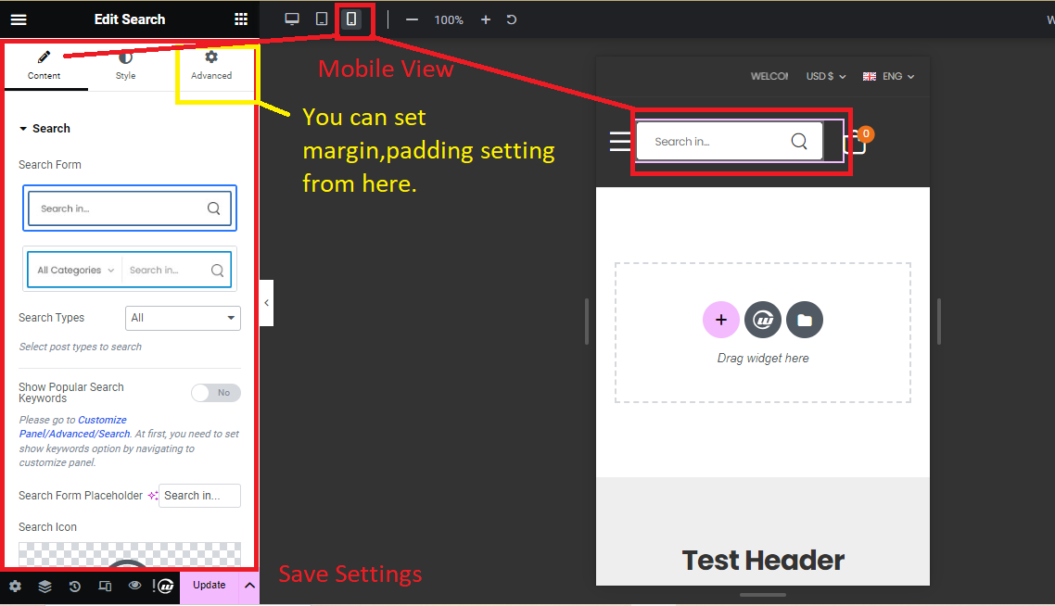Click the WELCO! text in top bar
This screenshot has height=606, width=1055.
pos(769,77)
